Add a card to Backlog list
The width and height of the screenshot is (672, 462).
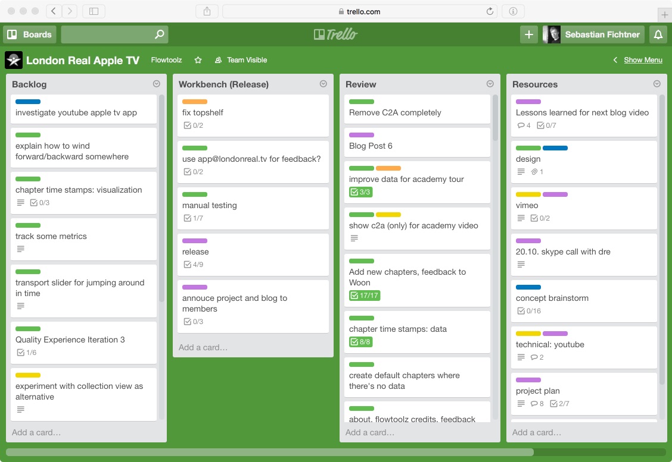(36, 432)
